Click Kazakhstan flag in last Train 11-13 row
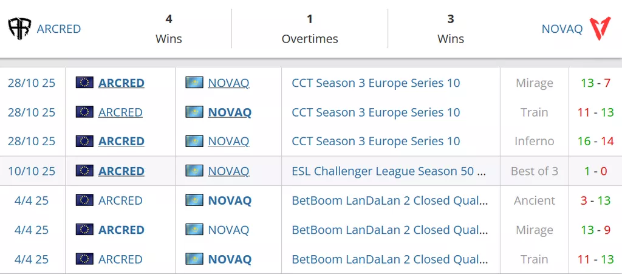 (x=194, y=259)
